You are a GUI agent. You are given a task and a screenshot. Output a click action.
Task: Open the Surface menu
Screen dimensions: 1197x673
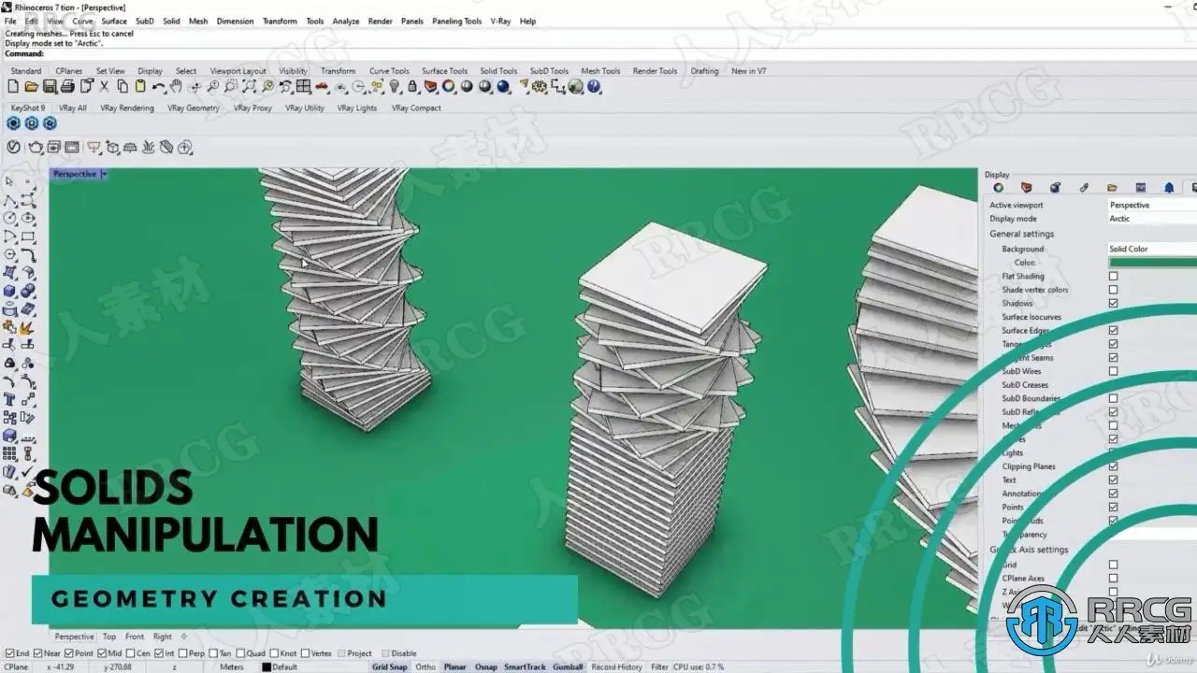(114, 21)
